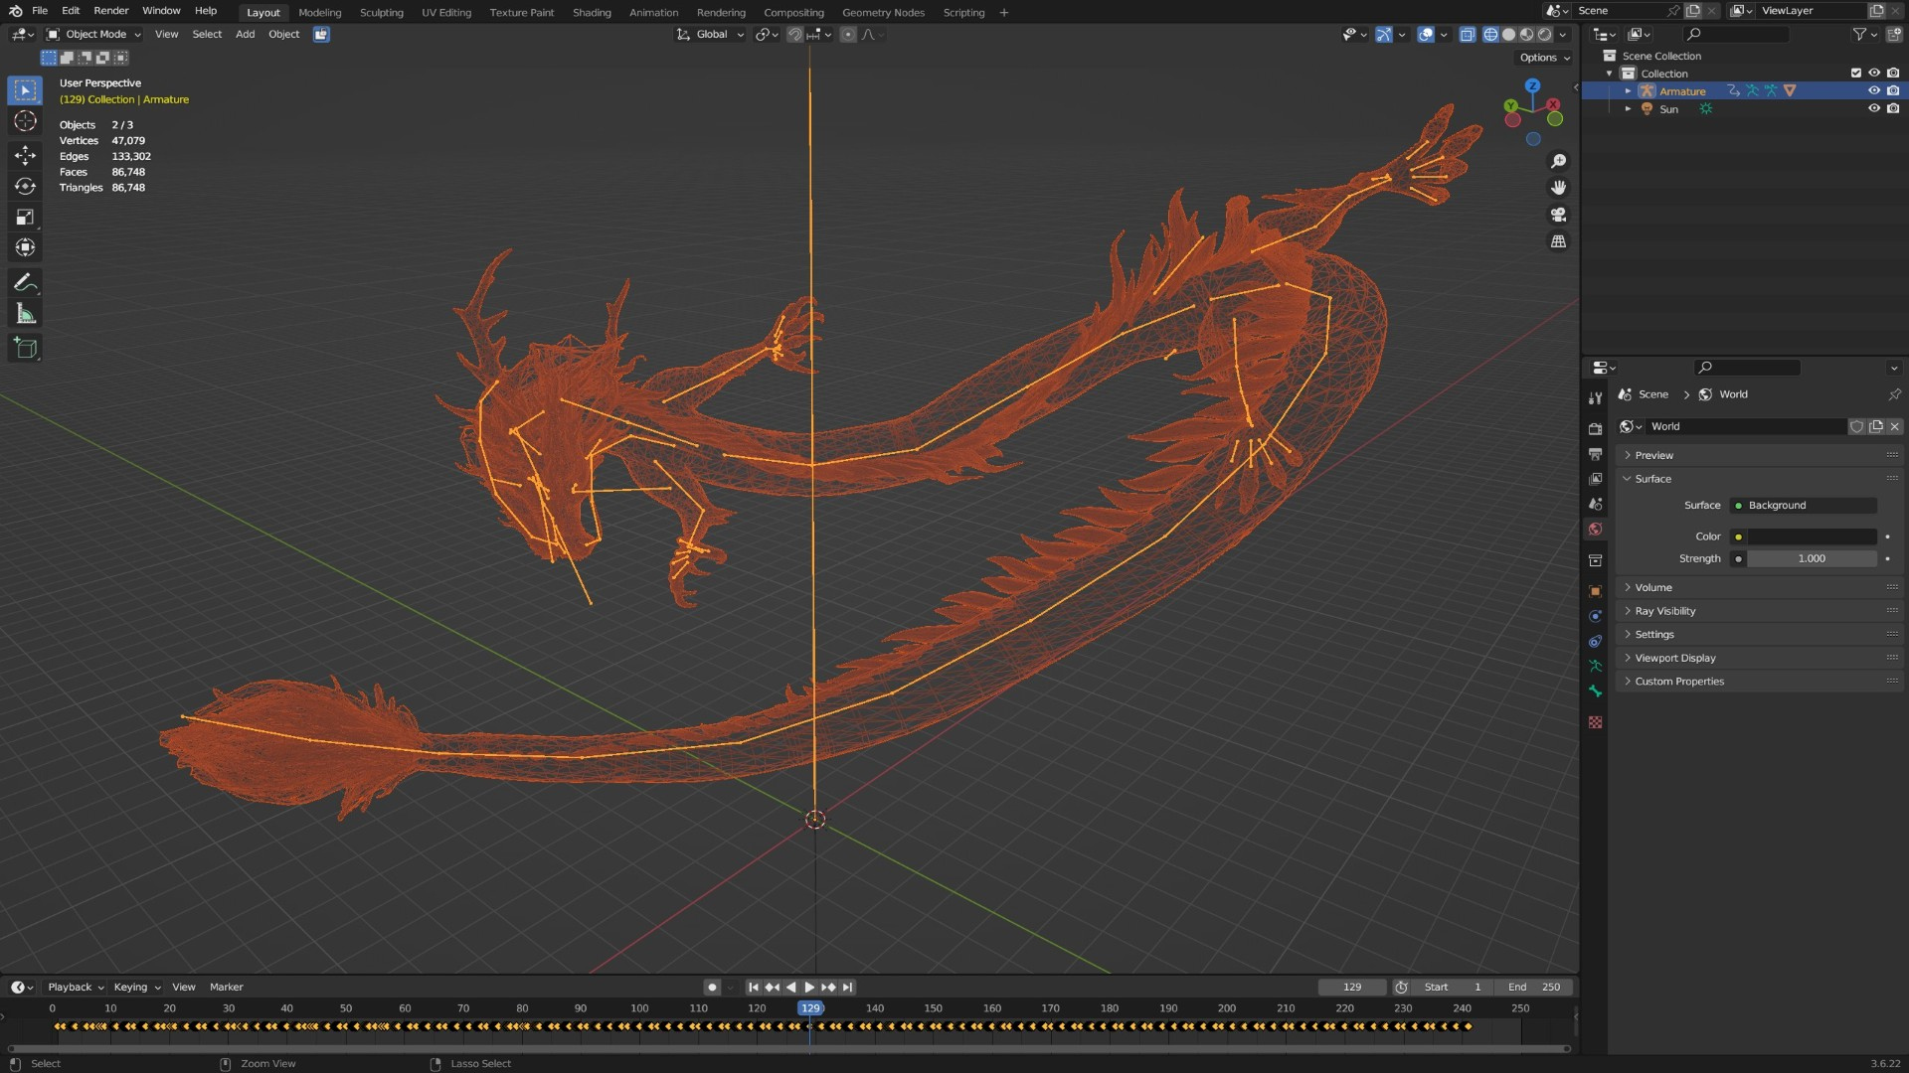The image size is (1909, 1073).
Task: Open the Object Data armature tab
Action: coord(1595,667)
